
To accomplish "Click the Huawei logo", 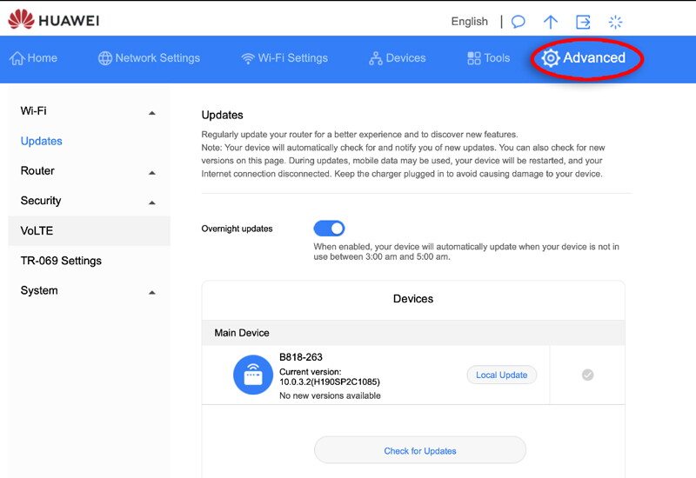I will 54,19.
